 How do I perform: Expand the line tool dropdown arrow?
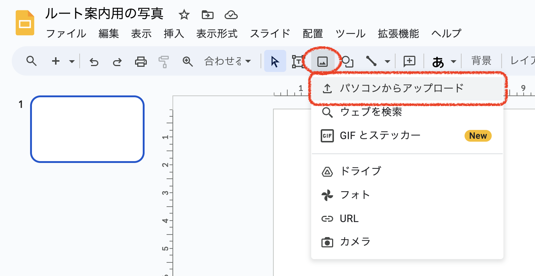387,62
